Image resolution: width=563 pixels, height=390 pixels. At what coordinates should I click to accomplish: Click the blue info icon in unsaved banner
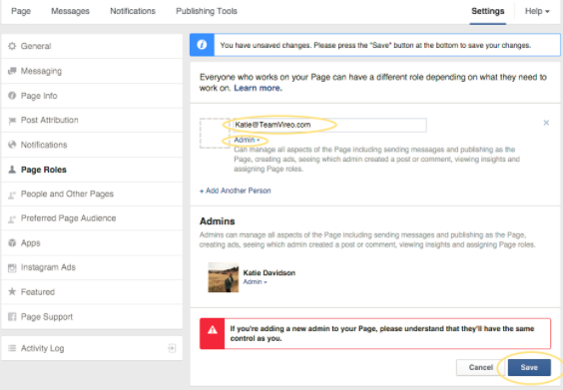point(202,45)
